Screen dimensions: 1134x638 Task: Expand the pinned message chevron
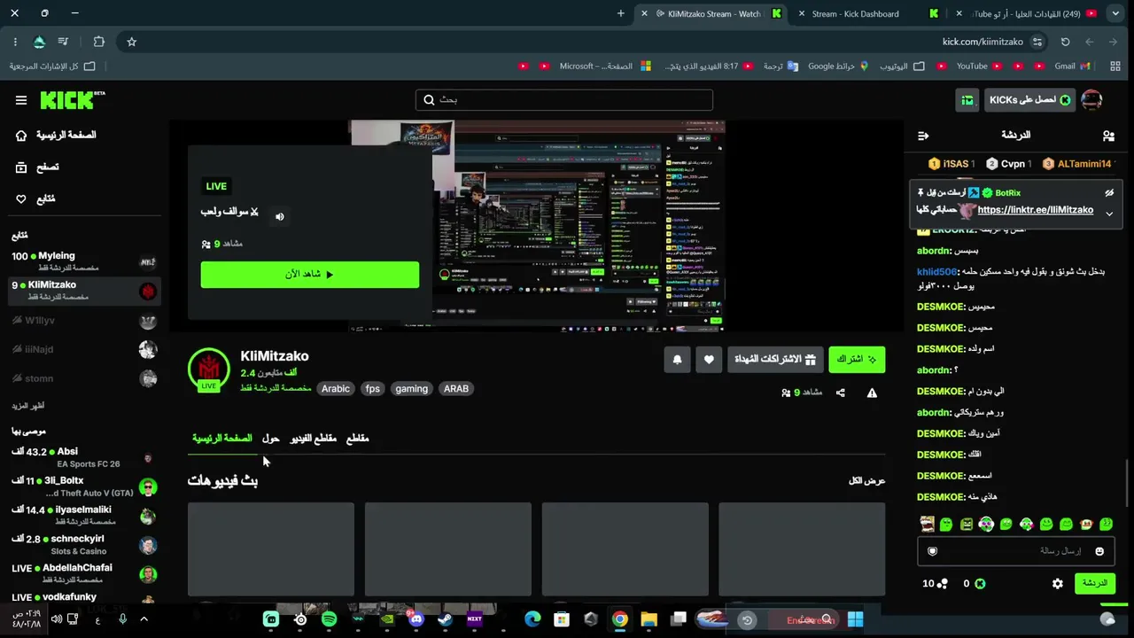pyautogui.click(x=1109, y=214)
